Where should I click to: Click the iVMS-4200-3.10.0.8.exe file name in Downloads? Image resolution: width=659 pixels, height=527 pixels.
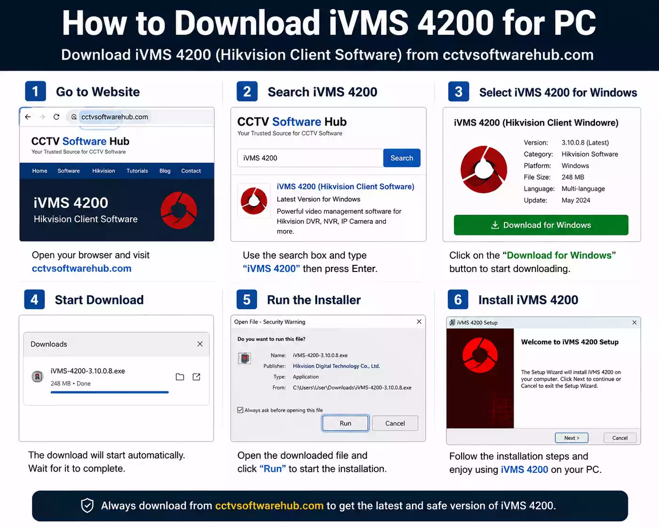[x=88, y=371]
